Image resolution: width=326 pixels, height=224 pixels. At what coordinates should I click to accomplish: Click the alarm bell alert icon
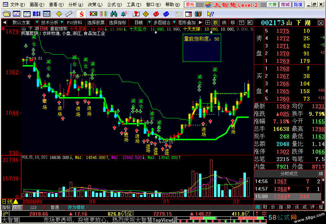point(124,14)
